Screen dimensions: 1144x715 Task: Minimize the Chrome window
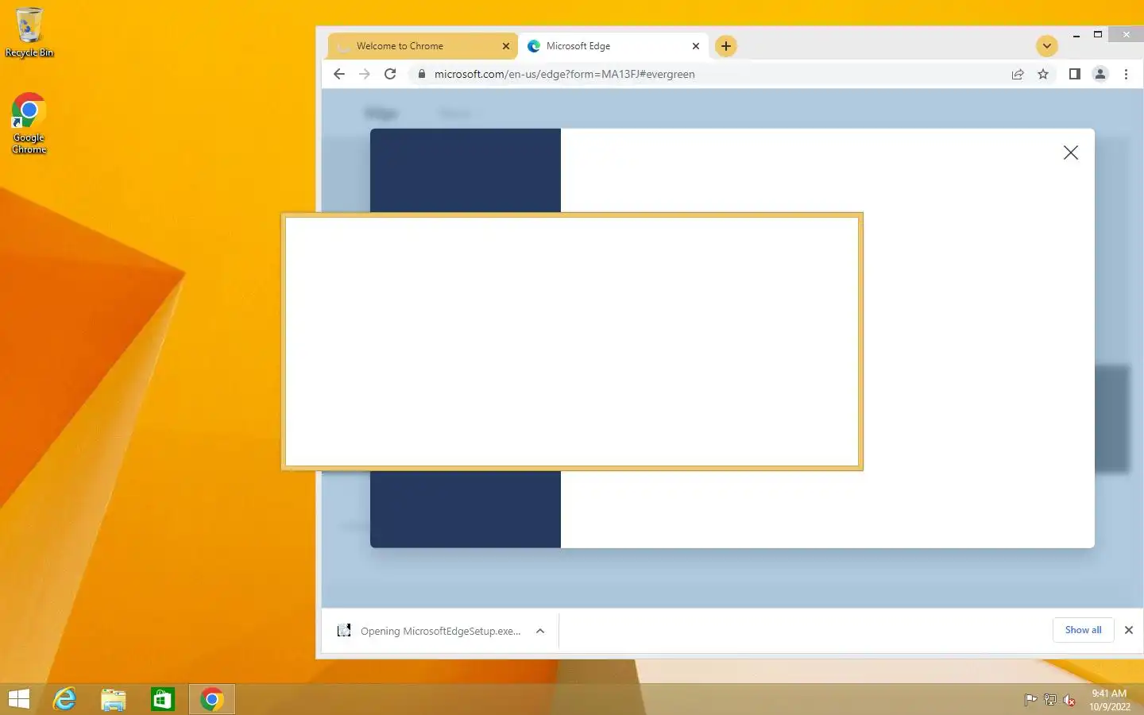pos(1076,35)
